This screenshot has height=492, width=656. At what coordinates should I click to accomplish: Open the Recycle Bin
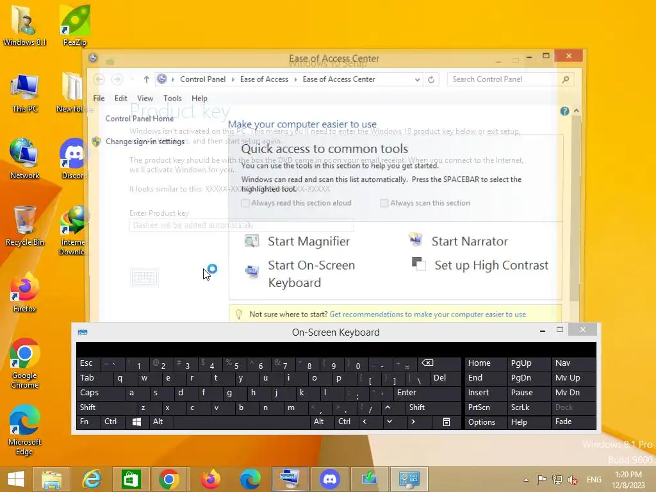24,226
